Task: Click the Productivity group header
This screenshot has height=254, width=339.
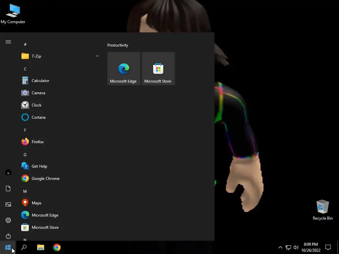Action: pyautogui.click(x=118, y=45)
